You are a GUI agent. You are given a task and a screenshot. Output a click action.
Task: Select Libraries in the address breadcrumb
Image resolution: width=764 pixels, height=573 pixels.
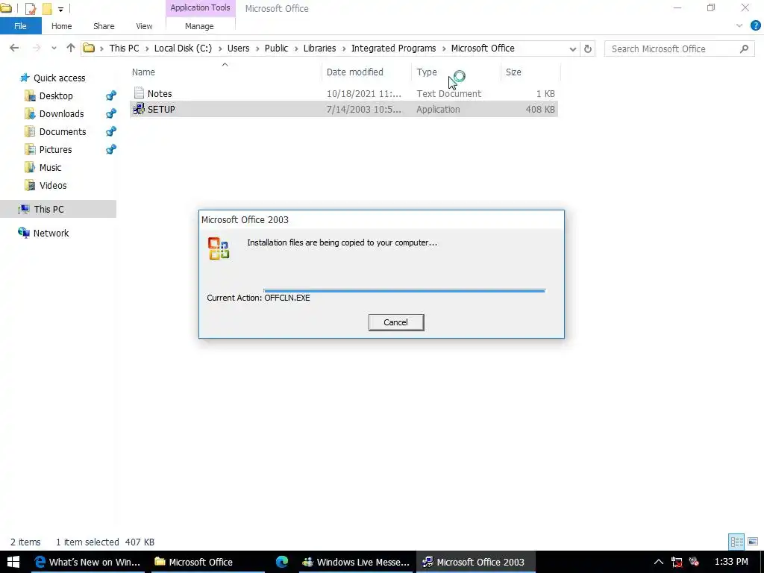(319, 48)
